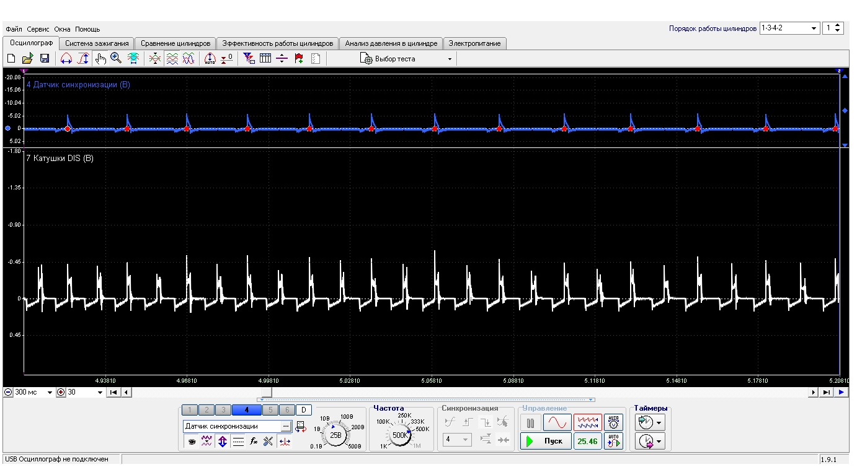Click the cyan fit-to-width icon
The width and height of the screenshot is (857, 467).
click(133, 59)
